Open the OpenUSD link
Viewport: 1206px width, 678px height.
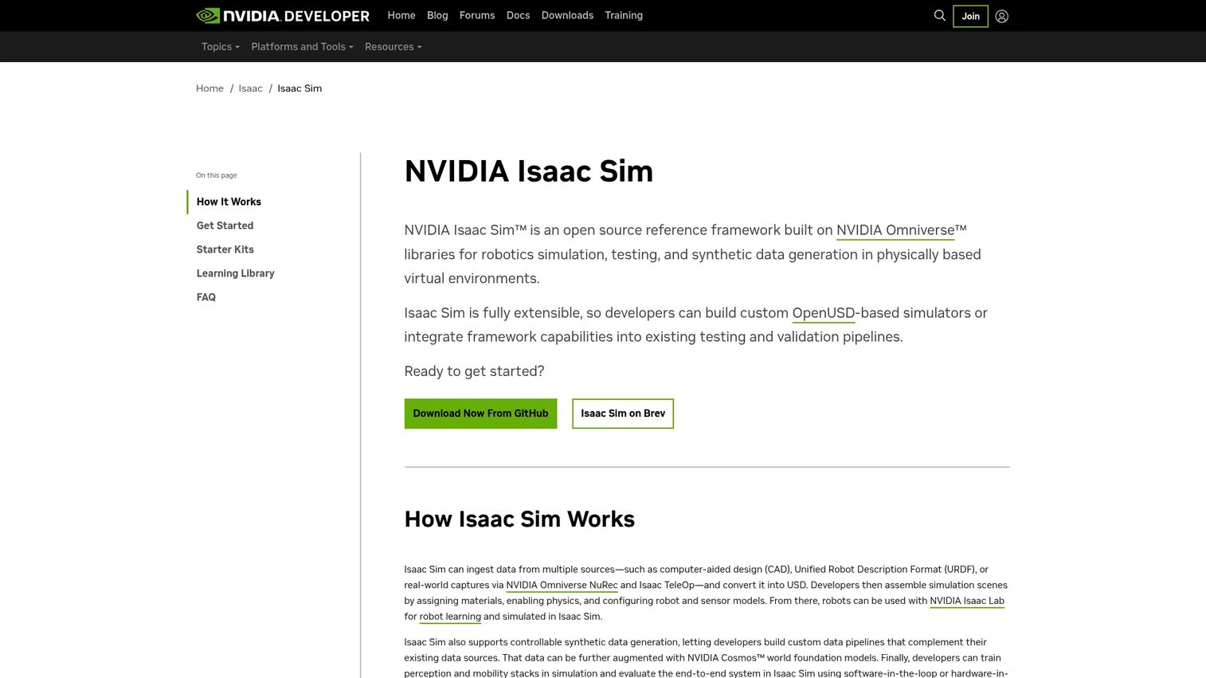click(824, 313)
